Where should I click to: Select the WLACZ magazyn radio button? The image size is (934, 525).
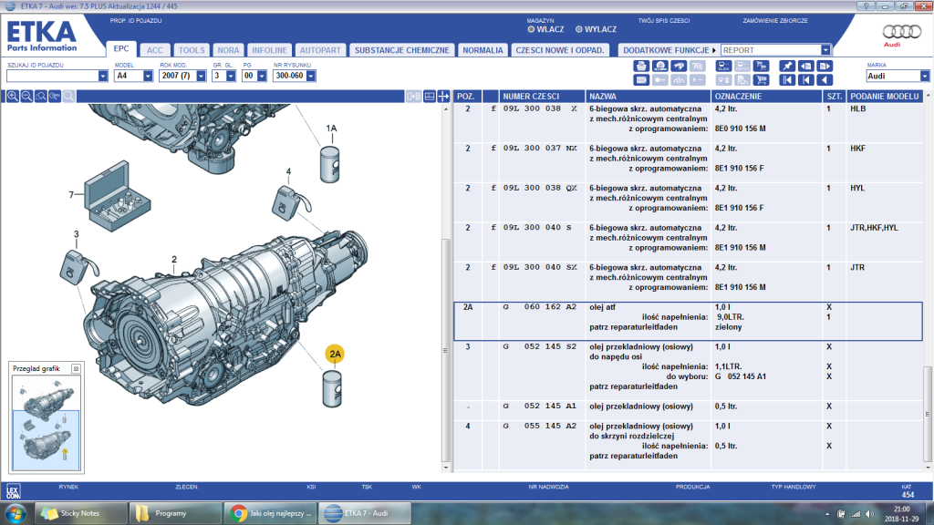pyautogui.click(x=531, y=29)
